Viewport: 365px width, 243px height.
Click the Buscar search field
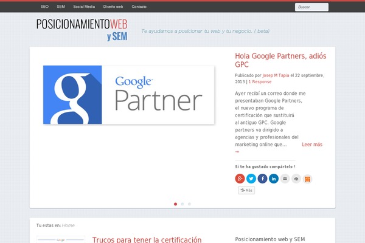coord(311,7)
